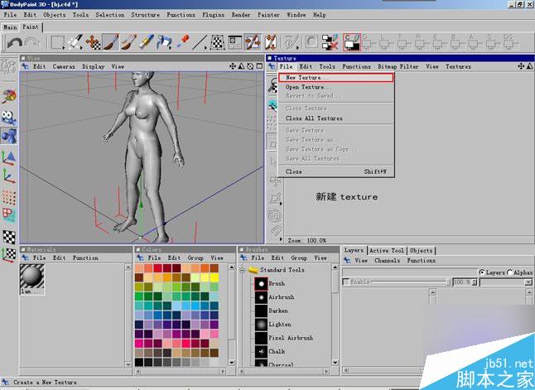The image size is (535, 390).
Task: Click scroll up arrow in Materials panel
Action: 128,267
